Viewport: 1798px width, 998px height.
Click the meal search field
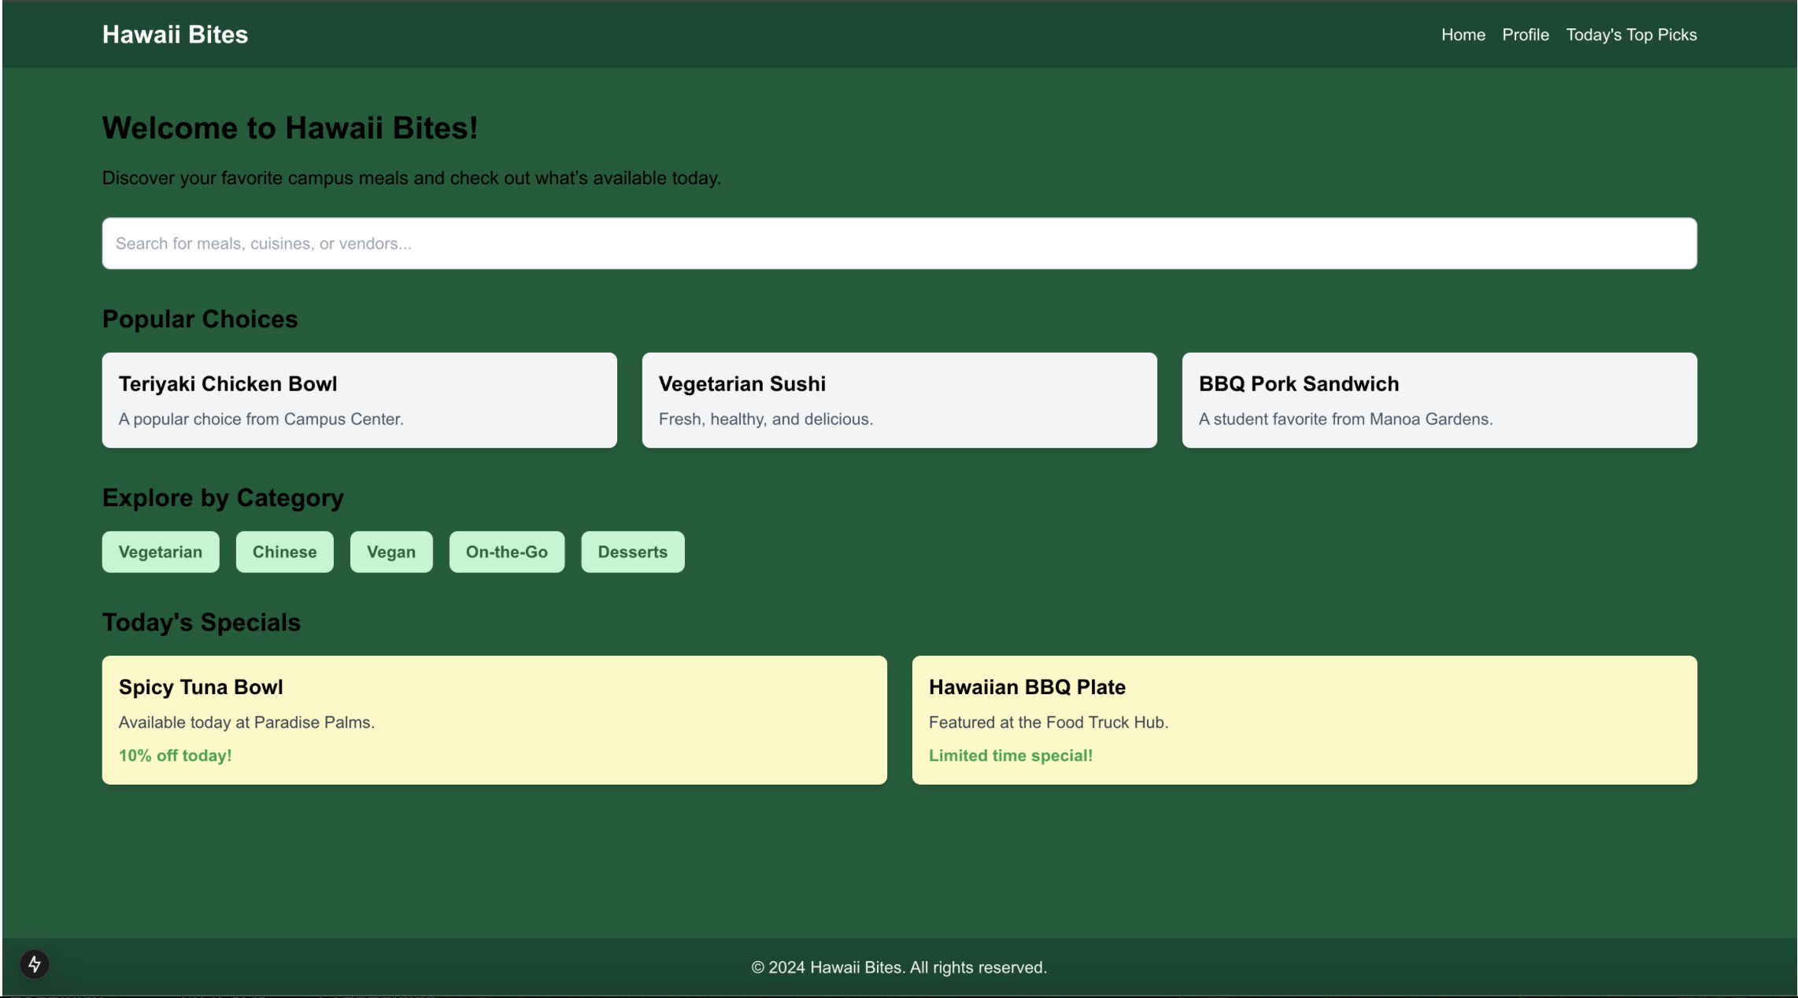click(x=899, y=243)
